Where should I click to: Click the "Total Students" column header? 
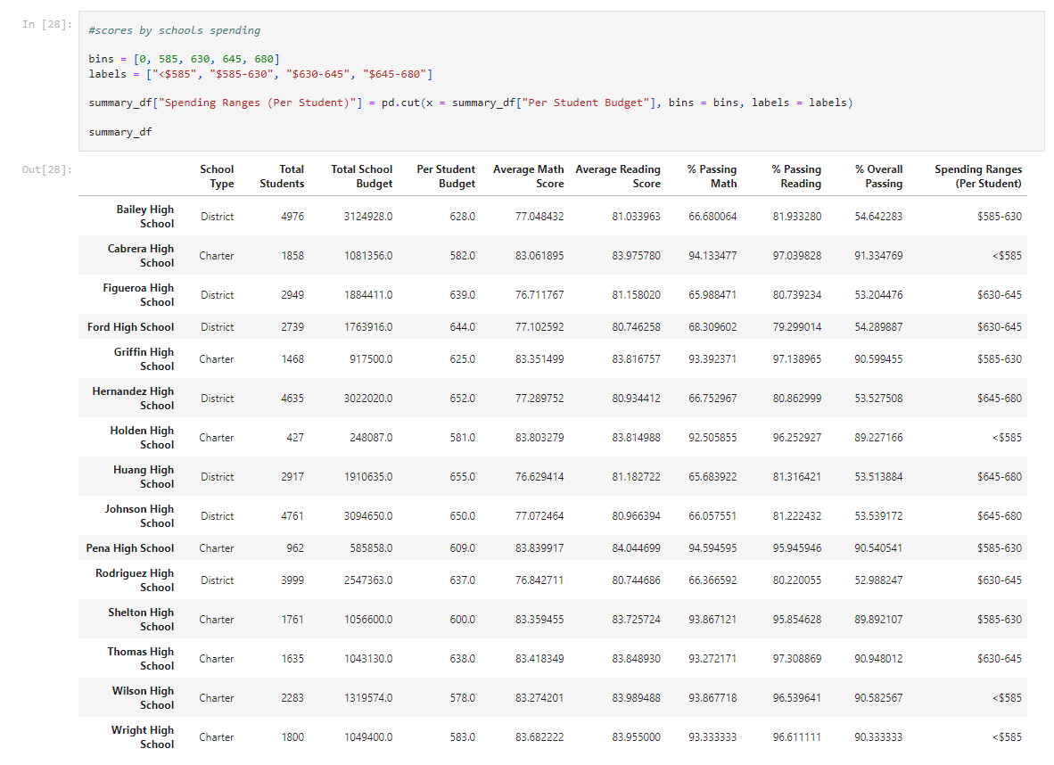click(x=282, y=177)
